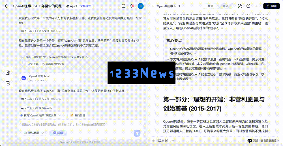The image size is (283, 146).
Task: Click the OpenAI往事.html title in preview header
Action: pyautogui.click(x=168, y=6)
